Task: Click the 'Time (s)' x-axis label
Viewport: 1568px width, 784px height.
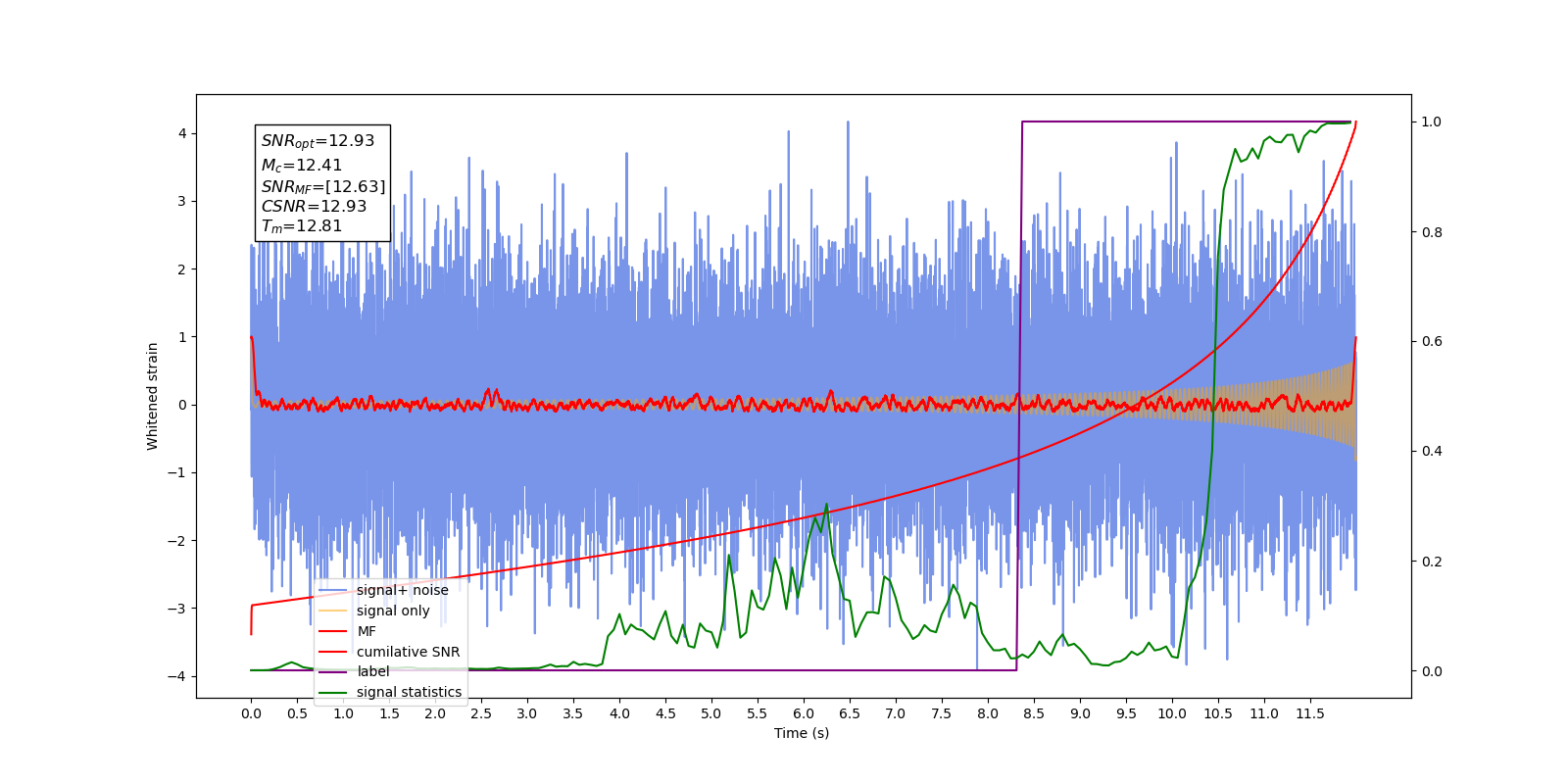Action: [802, 733]
